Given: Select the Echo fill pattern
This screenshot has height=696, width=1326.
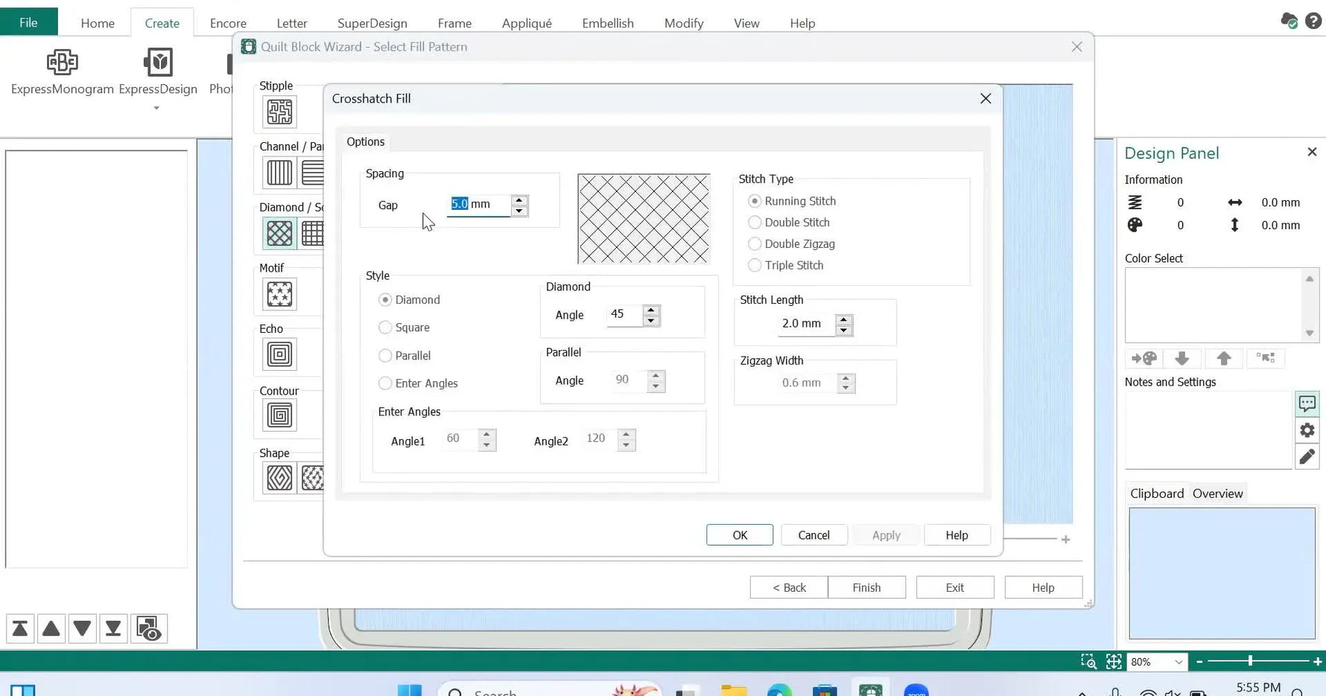Looking at the screenshot, I should (x=278, y=354).
